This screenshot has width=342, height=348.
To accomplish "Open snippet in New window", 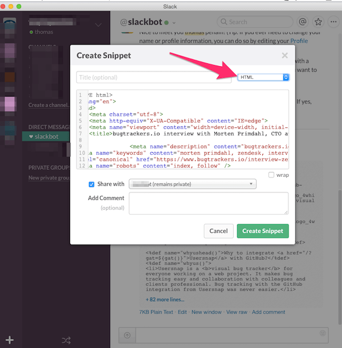I will coord(206,312).
